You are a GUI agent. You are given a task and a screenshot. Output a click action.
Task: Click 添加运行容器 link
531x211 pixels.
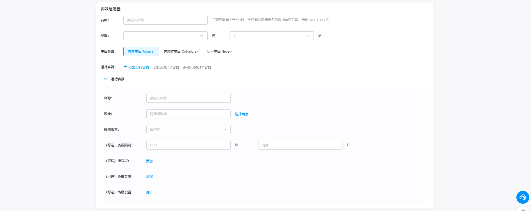coord(139,67)
